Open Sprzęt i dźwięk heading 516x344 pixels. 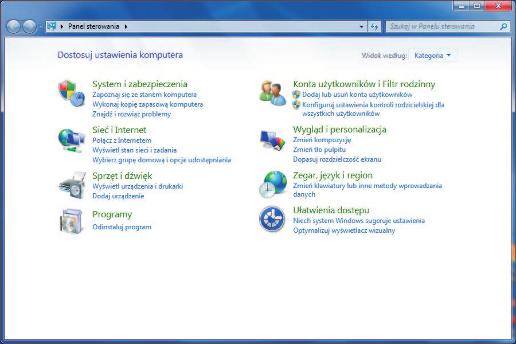(x=122, y=176)
